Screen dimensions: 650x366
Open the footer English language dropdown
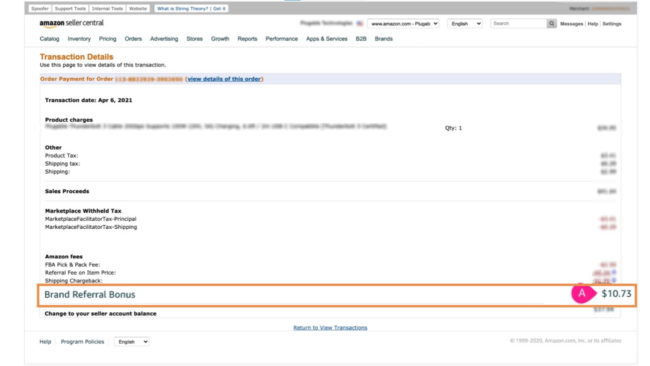point(131,341)
